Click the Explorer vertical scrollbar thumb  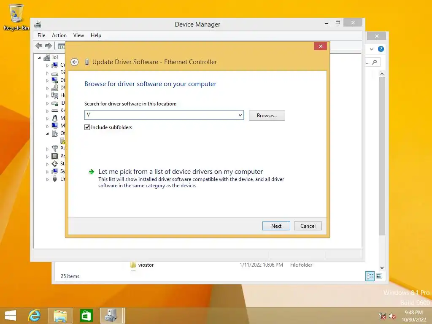pyautogui.click(x=382, y=157)
